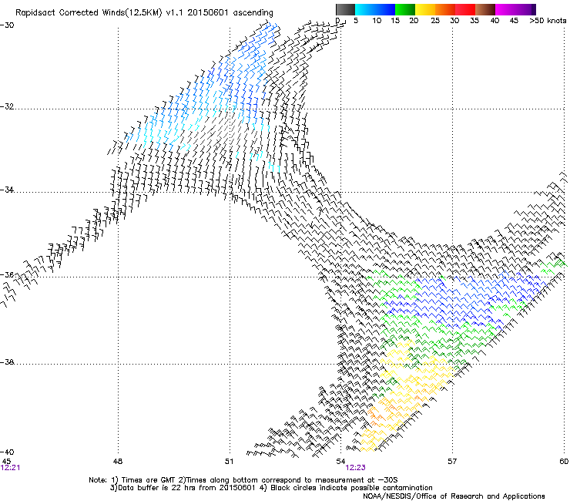Image resolution: width=570 pixels, height=501 pixels.
Task: Click the longitude label 48
Action: coord(117,461)
